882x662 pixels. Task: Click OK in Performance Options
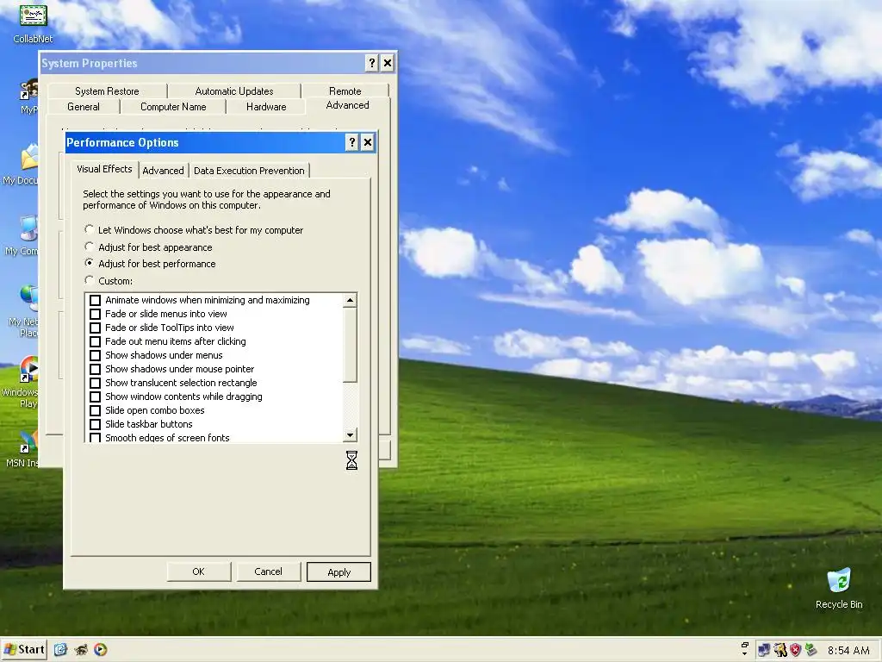[x=199, y=571]
